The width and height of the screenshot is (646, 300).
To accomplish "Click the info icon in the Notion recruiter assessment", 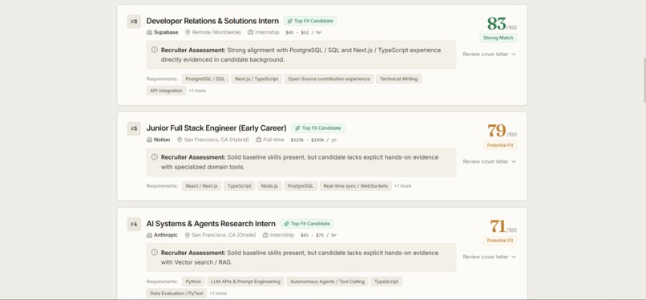I will tap(155, 157).
